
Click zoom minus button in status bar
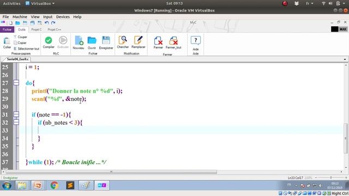click(x=316, y=177)
